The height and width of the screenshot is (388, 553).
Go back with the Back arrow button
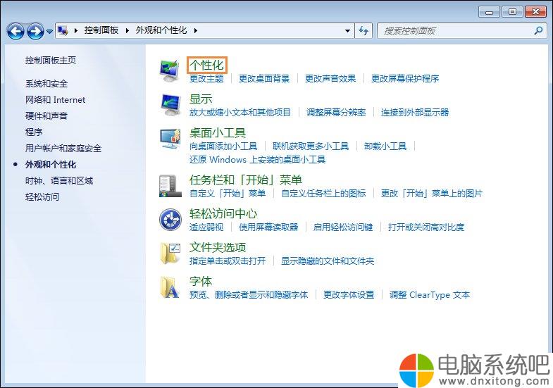pos(15,32)
